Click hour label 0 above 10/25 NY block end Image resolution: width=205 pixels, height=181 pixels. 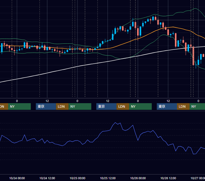(138, 101)
